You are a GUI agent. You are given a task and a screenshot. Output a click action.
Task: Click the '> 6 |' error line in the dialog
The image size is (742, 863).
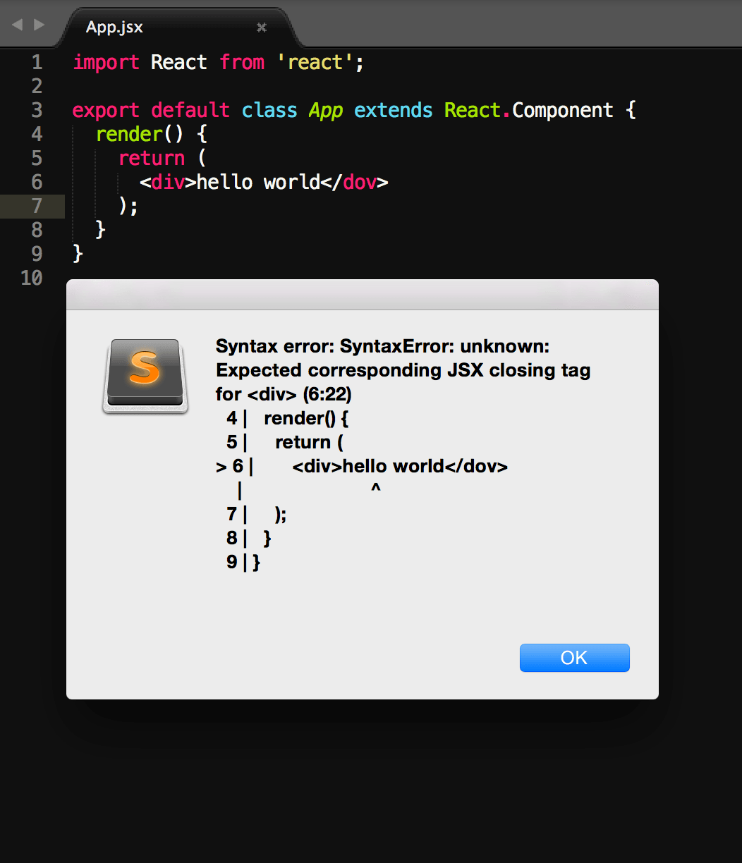pyautogui.click(x=362, y=466)
